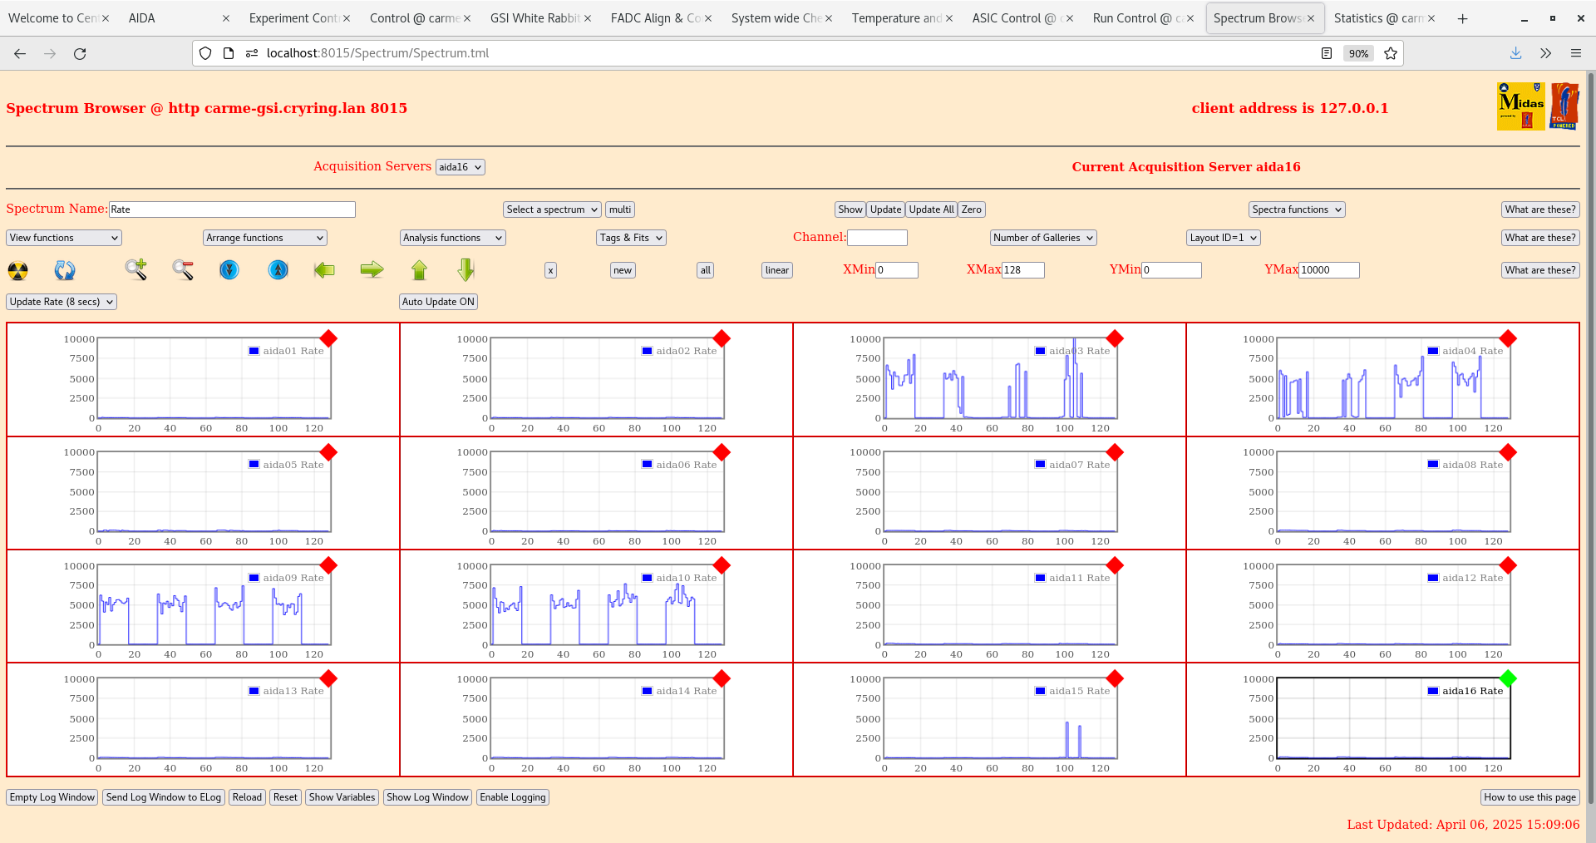Click the Show Log Window button
Image resolution: width=1596 pixels, height=843 pixels.
tap(427, 797)
